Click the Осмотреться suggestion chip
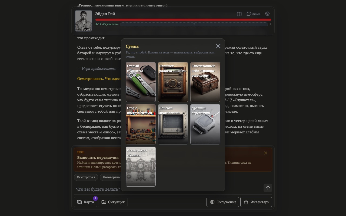346x216 pixels. pos(86,177)
